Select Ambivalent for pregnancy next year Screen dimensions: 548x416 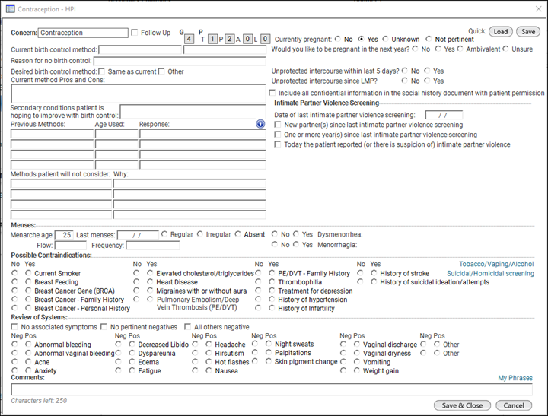(x=460, y=49)
